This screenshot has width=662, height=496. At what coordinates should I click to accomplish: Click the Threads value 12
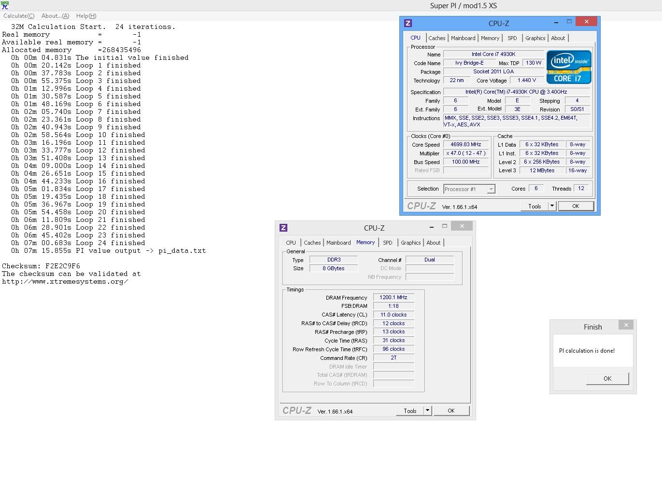tap(581, 188)
